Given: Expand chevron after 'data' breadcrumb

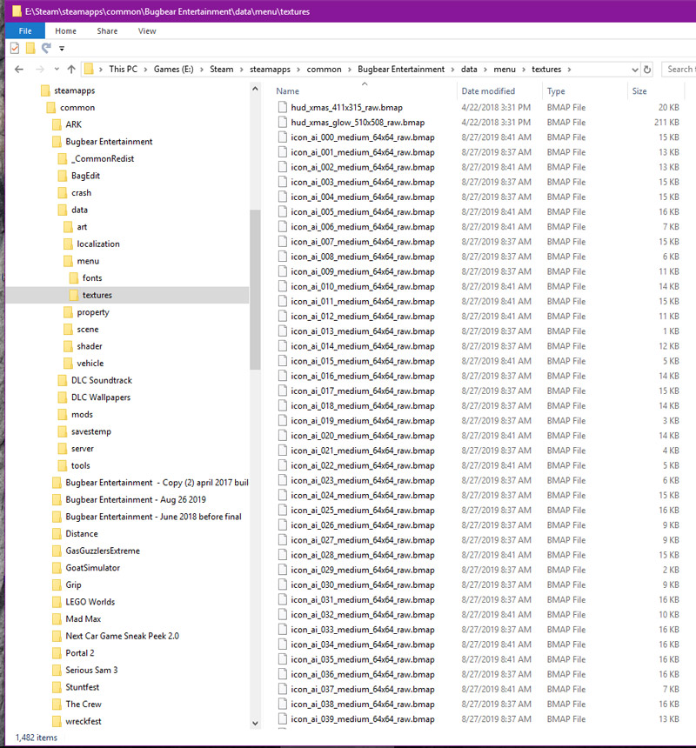Looking at the screenshot, I should (485, 70).
